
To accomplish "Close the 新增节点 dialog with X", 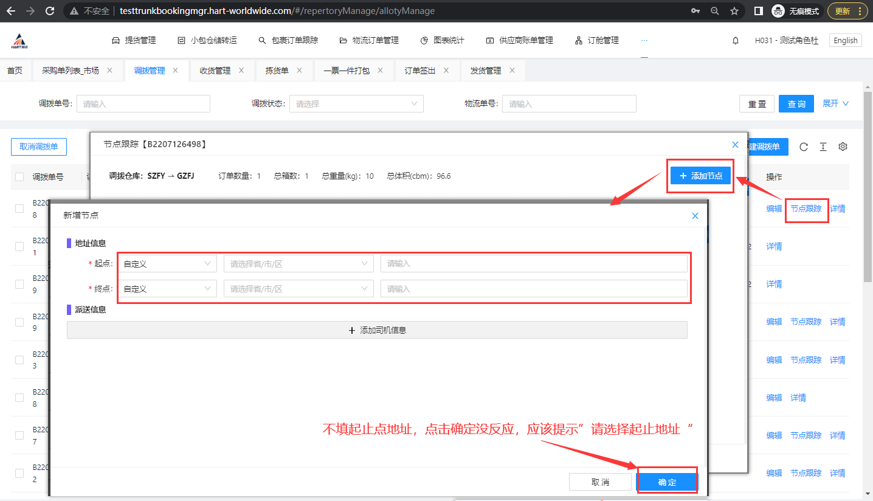I will tap(695, 216).
